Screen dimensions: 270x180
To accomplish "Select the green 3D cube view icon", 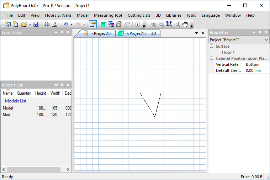I will point(103,25).
